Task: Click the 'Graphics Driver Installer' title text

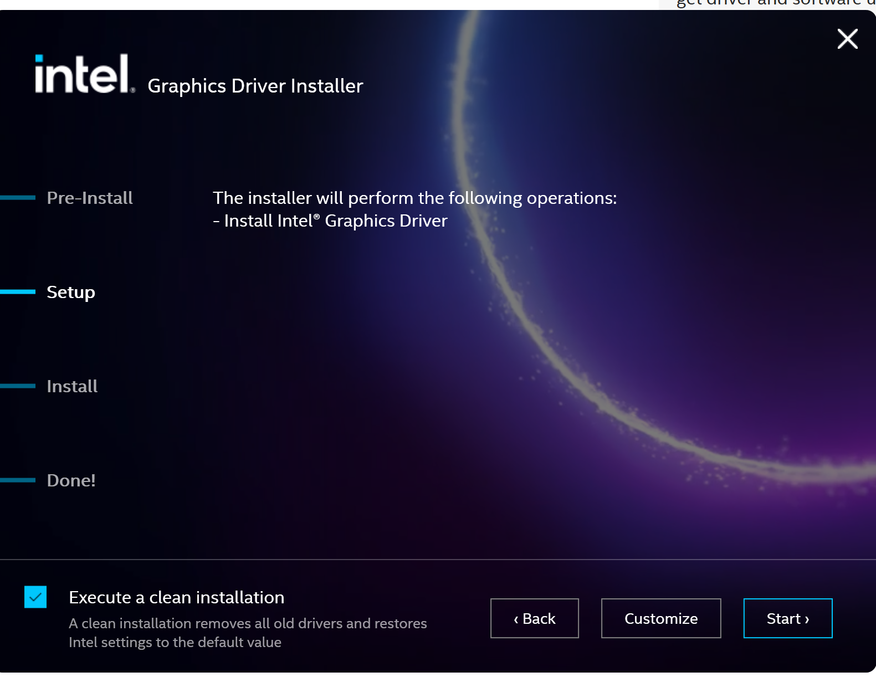Action: click(255, 86)
